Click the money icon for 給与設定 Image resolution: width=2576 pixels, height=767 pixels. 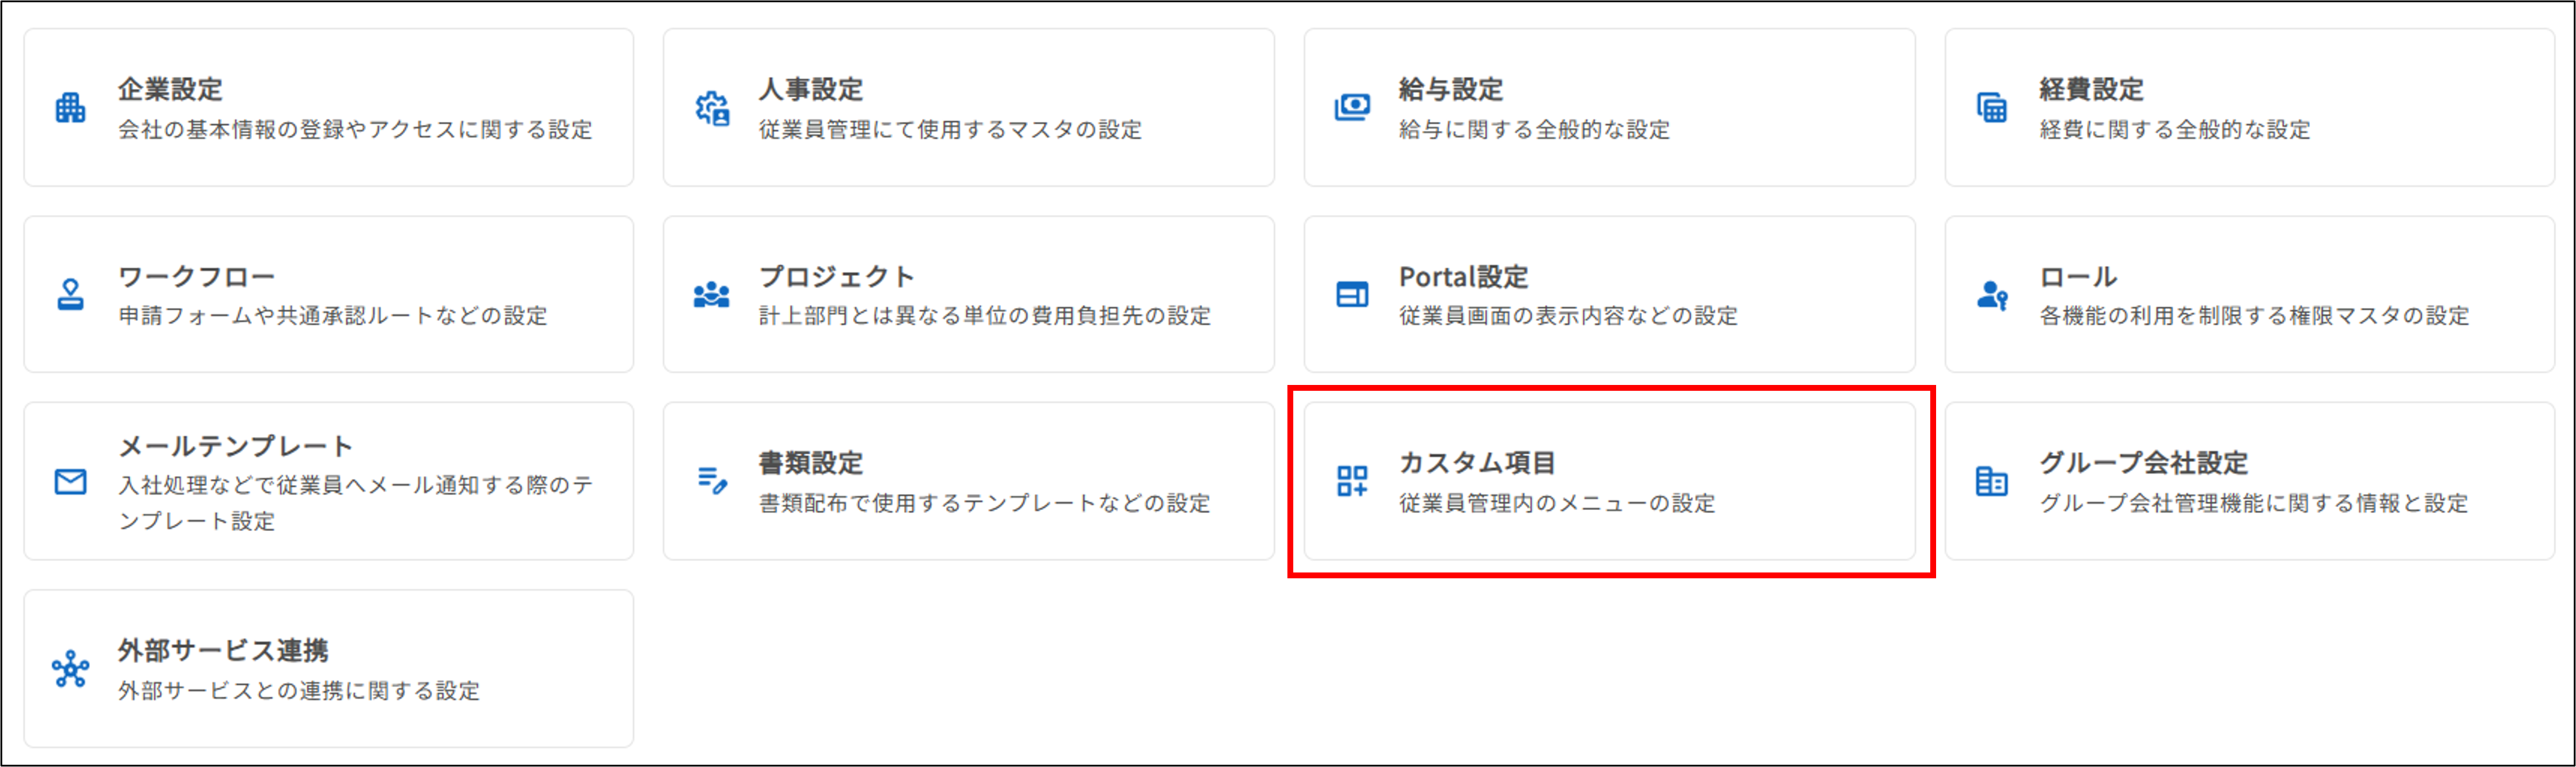[x=1352, y=108]
